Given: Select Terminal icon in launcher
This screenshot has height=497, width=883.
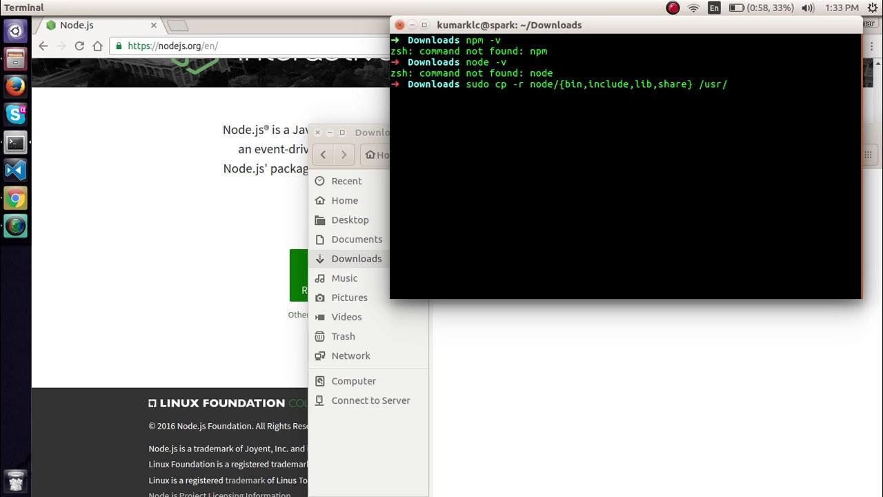Looking at the screenshot, I should pos(15,143).
